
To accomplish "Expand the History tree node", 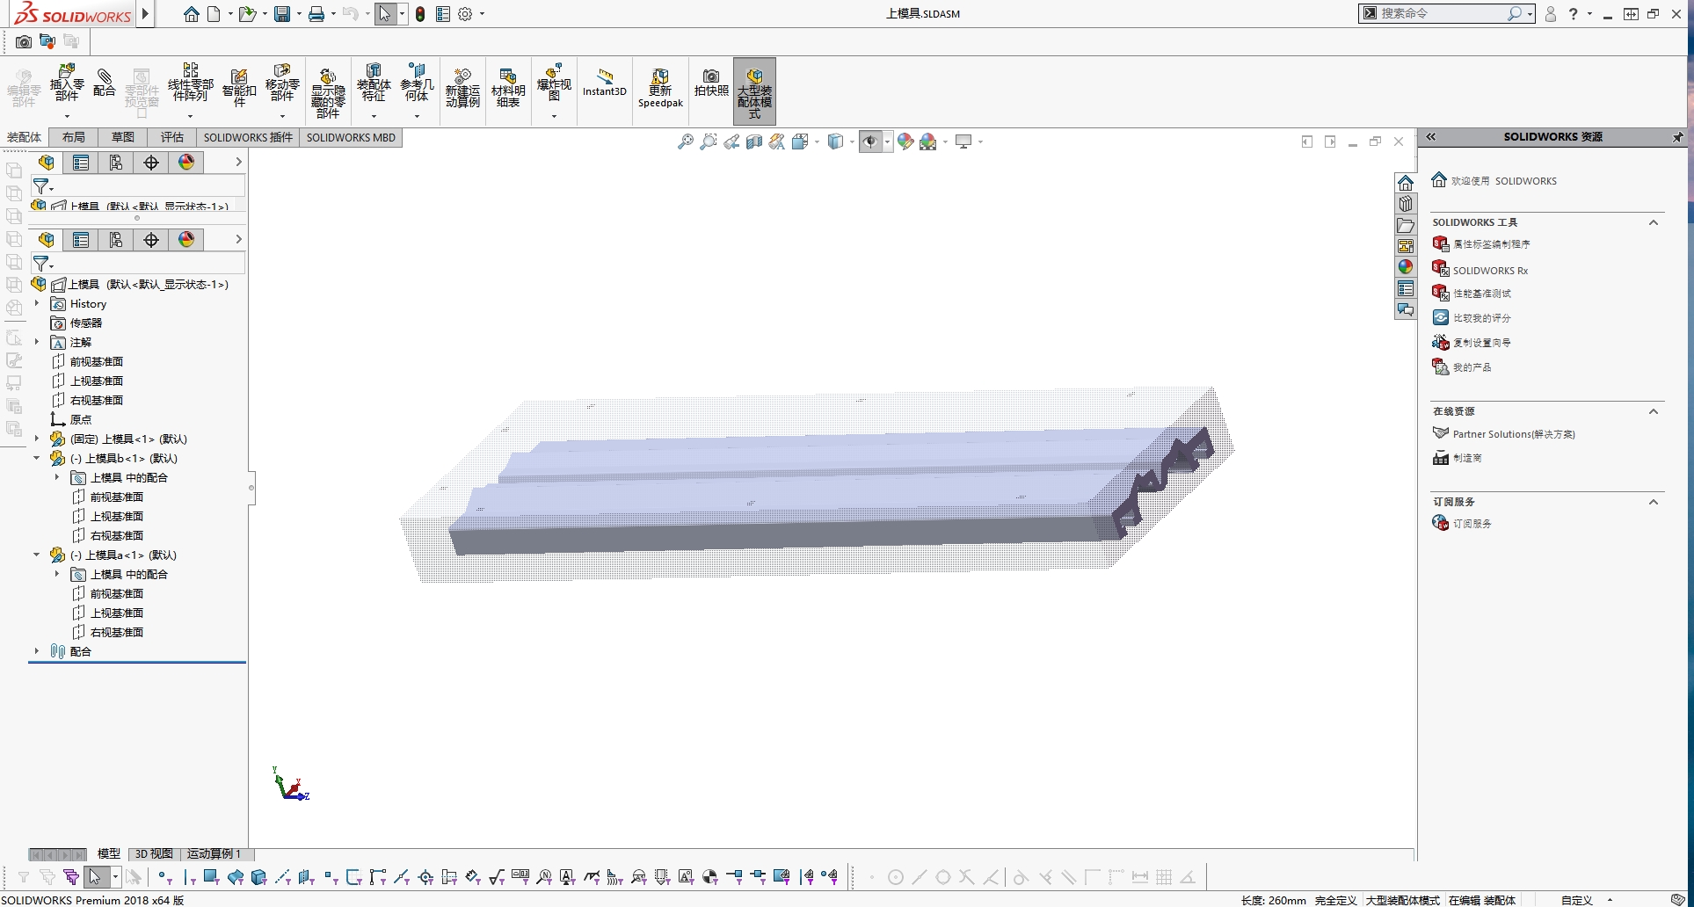I will (x=37, y=303).
